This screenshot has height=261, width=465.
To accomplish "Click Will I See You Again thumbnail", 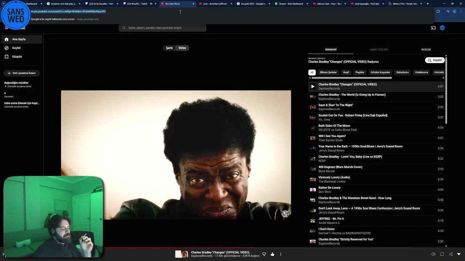I will point(312,138).
